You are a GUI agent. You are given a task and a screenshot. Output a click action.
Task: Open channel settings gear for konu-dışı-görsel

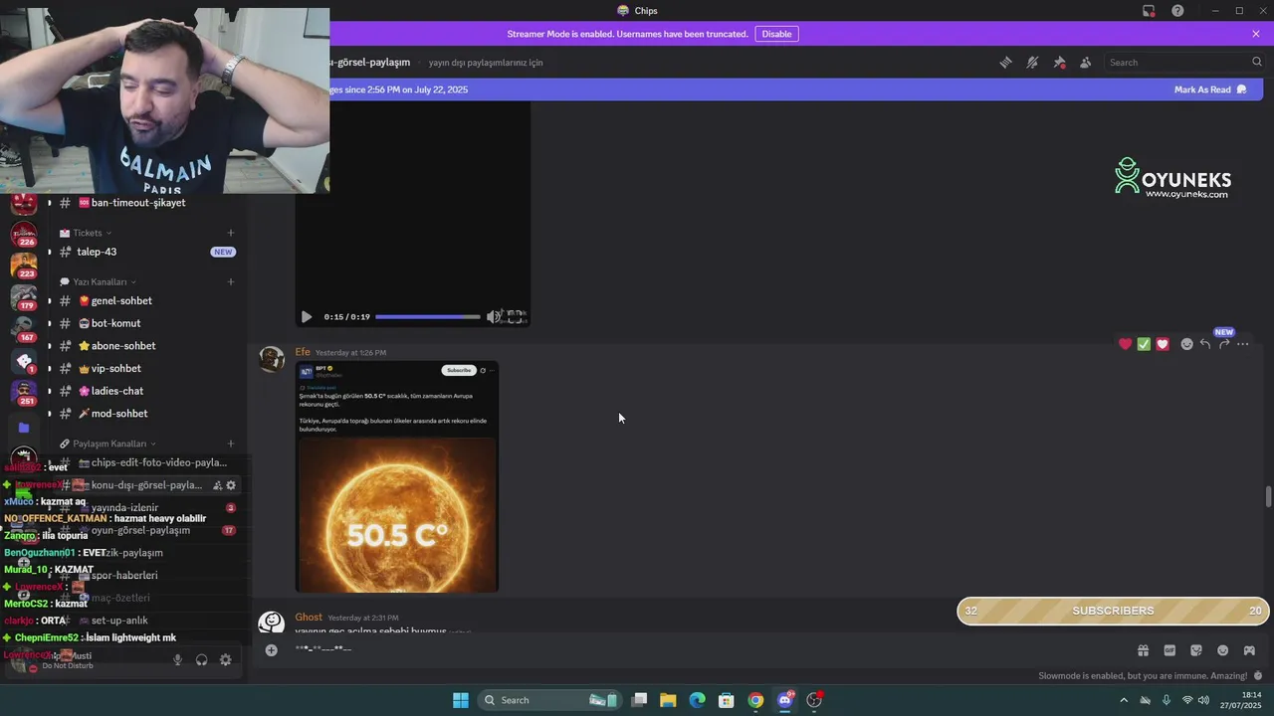[x=231, y=485]
